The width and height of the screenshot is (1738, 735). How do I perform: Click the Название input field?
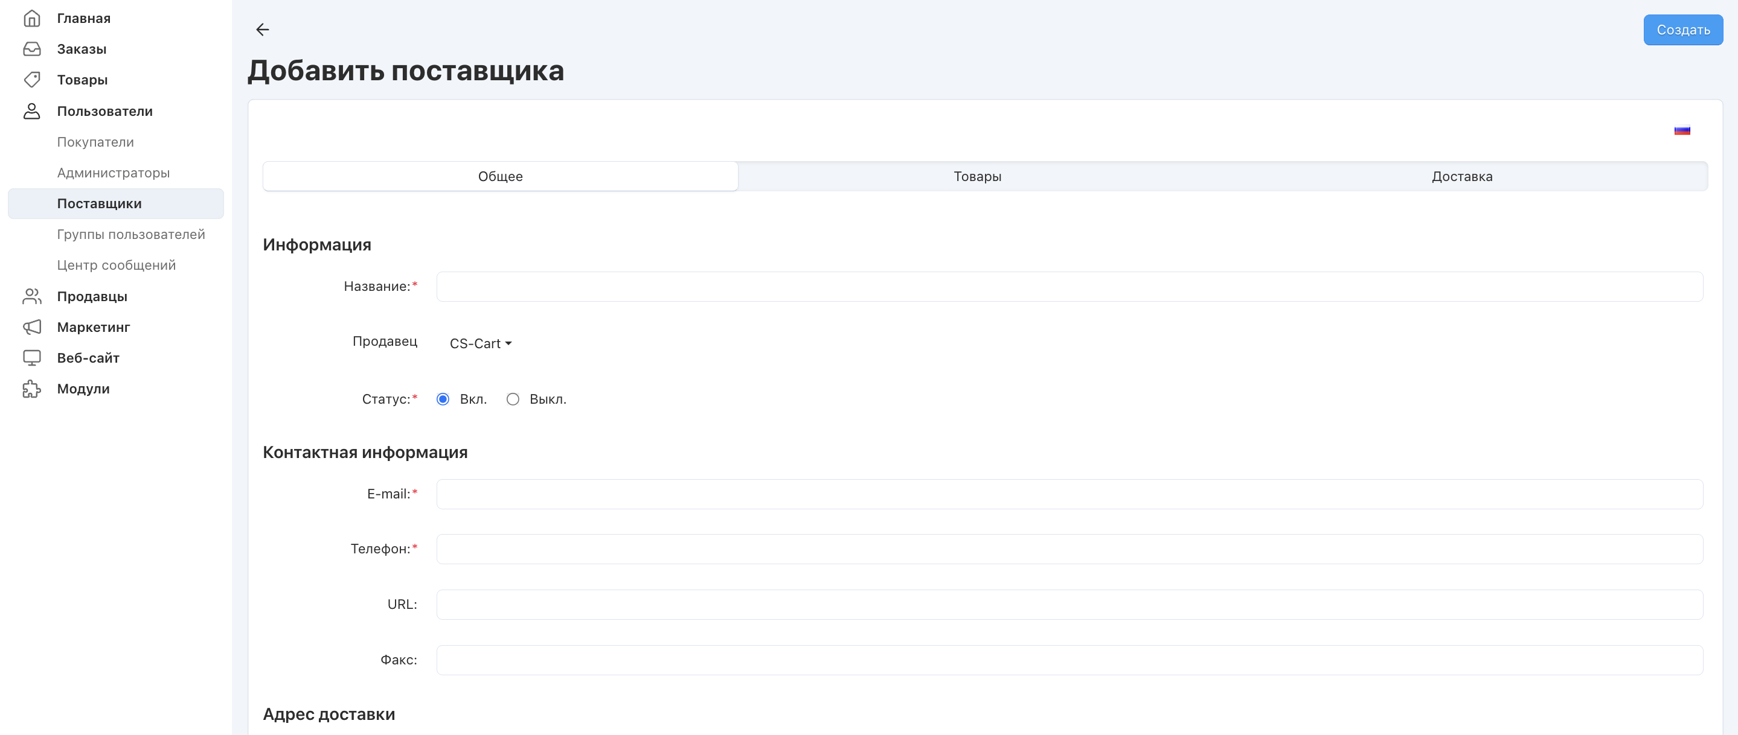[1069, 287]
